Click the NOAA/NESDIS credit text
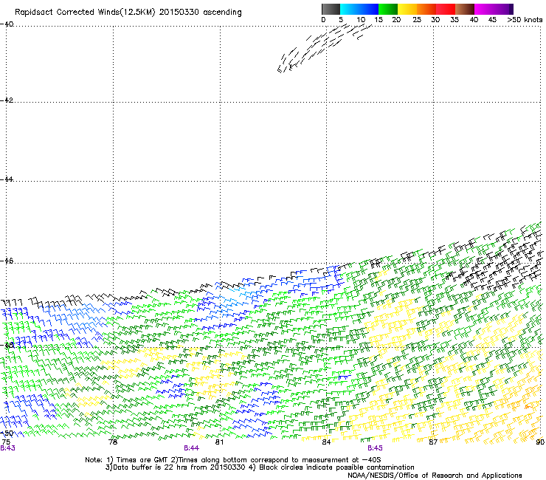 435,476
